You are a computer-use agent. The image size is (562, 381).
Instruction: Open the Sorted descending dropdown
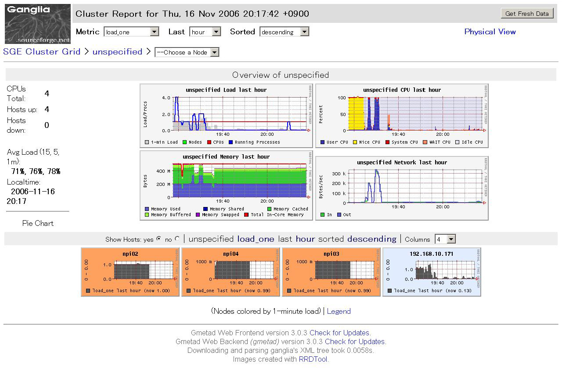(x=284, y=32)
